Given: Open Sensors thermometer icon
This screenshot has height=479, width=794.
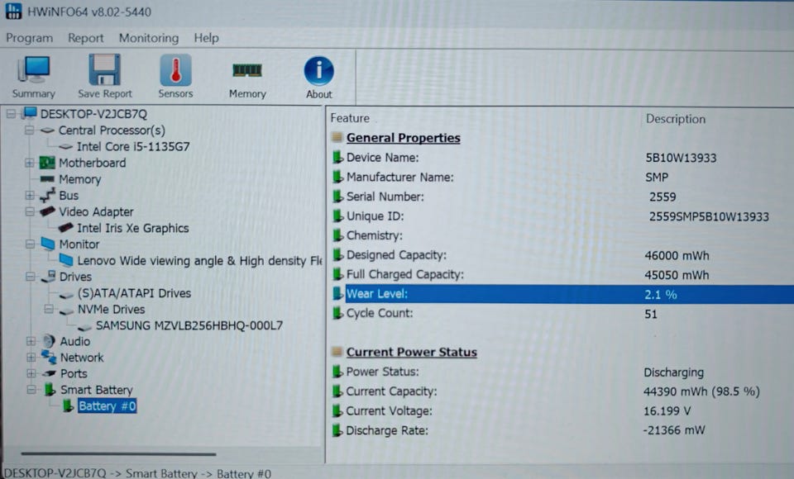Looking at the screenshot, I should (x=175, y=70).
